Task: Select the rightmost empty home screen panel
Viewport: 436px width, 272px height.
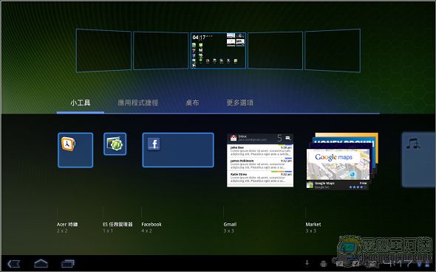Action: tap(333, 50)
